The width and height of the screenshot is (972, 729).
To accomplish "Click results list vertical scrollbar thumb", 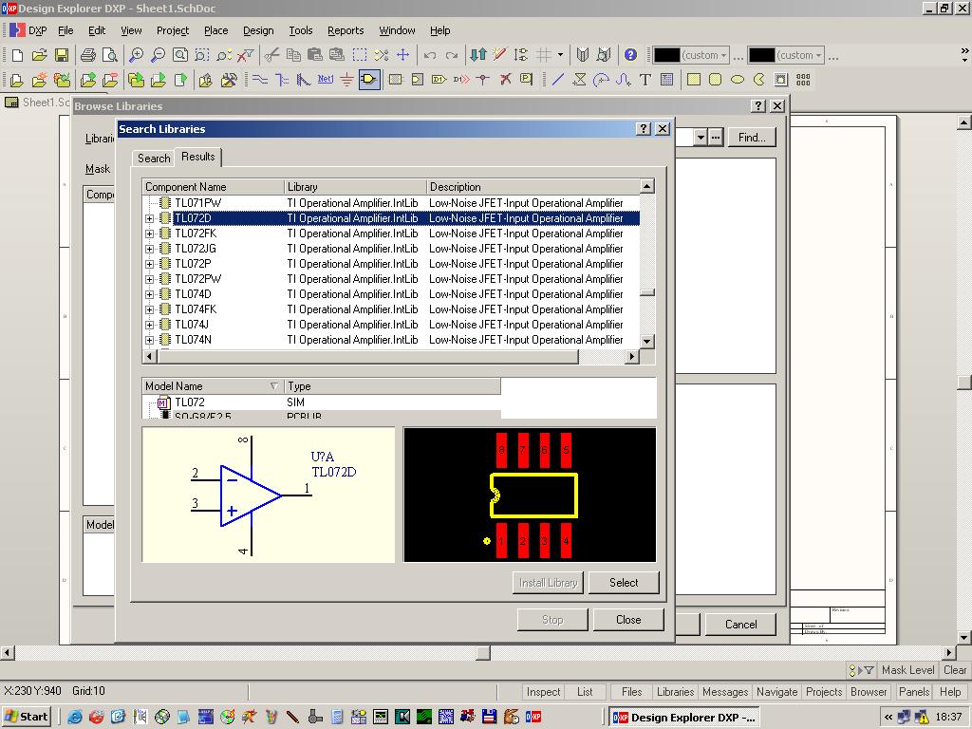I will point(647,292).
